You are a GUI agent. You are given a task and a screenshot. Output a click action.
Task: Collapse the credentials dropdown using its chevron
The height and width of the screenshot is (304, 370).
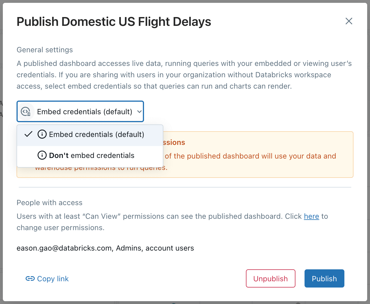point(139,112)
